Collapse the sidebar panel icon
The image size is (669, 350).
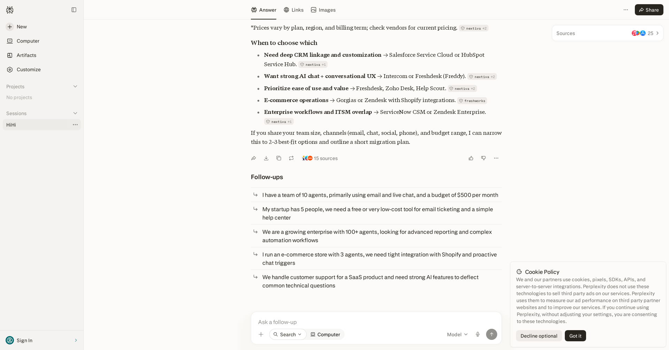[x=74, y=10]
